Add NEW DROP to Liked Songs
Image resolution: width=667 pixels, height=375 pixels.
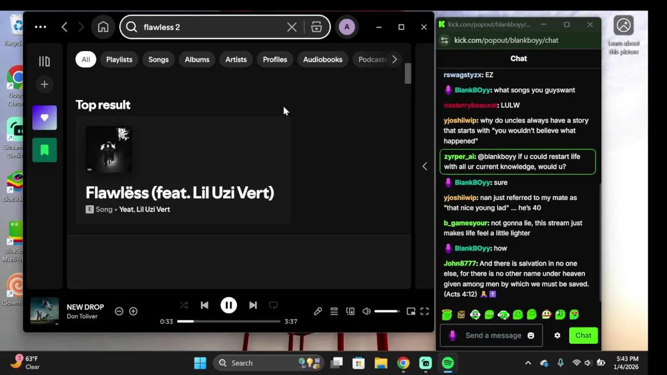[133, 311]
